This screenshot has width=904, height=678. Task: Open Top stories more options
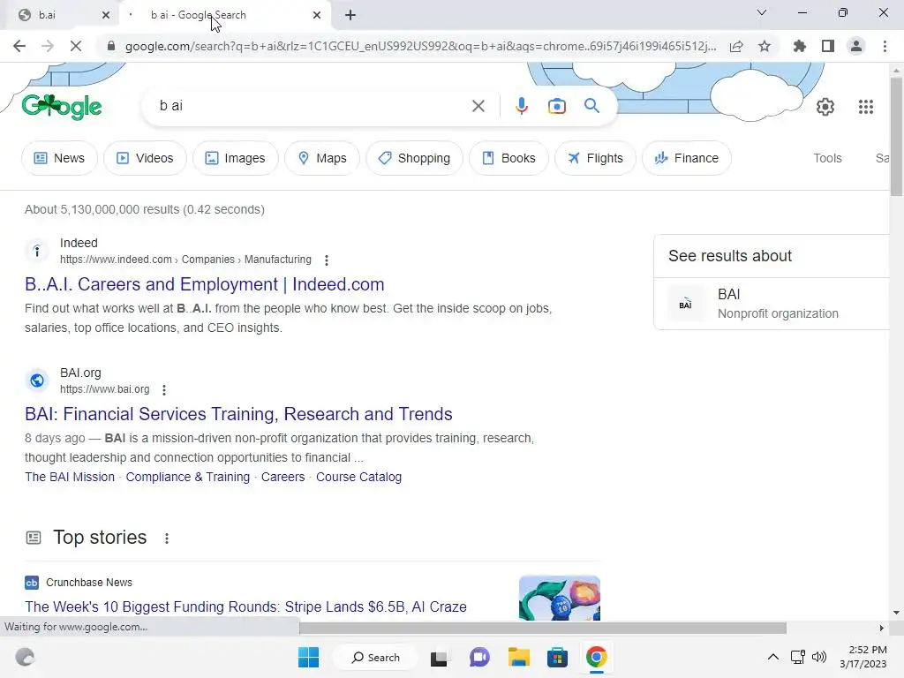pyautogui.click(x=167, y=539)
